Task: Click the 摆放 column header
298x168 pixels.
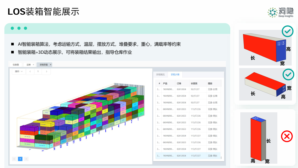Action: pos(210,83)
